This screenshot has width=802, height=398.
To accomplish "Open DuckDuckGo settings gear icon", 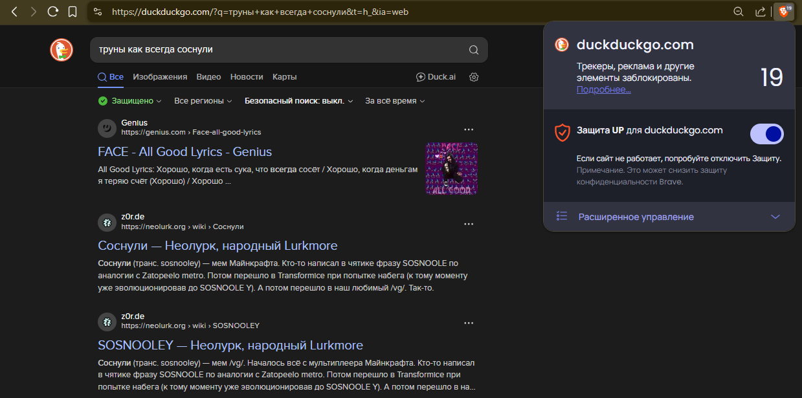I will coord(474,77).
